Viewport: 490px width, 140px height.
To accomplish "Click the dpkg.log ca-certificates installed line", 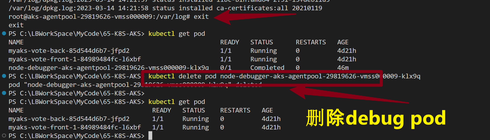I will pos(165,8).
